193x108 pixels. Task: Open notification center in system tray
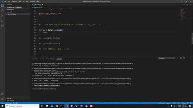coord(190,106)
